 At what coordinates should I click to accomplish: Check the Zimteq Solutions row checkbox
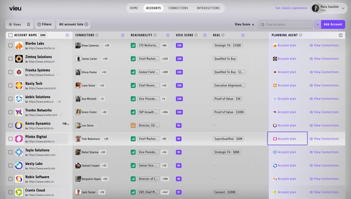point(10,59)
